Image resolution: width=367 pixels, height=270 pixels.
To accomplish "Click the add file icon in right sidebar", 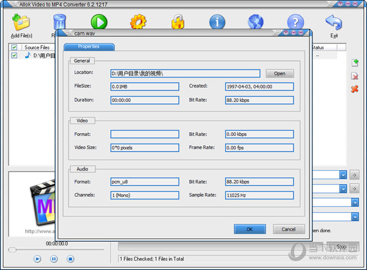I will point(355,63).
